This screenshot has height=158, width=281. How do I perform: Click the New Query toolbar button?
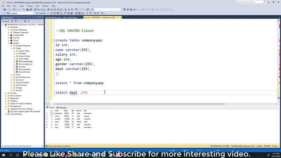[x=40, y=10]
